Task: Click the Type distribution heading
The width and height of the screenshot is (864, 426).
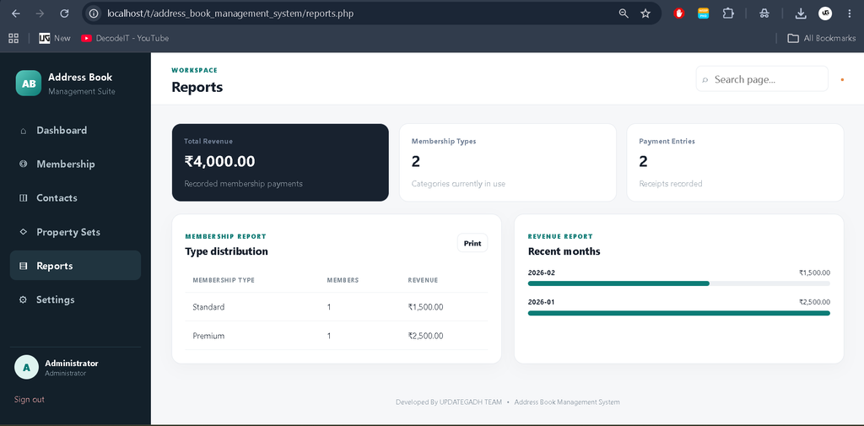Action: coord(226,251)
